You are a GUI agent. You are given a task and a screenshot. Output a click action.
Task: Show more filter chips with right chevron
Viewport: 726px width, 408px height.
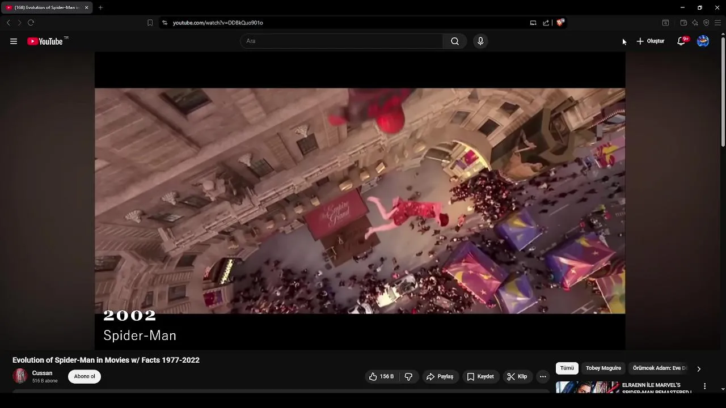coord(699,368)
